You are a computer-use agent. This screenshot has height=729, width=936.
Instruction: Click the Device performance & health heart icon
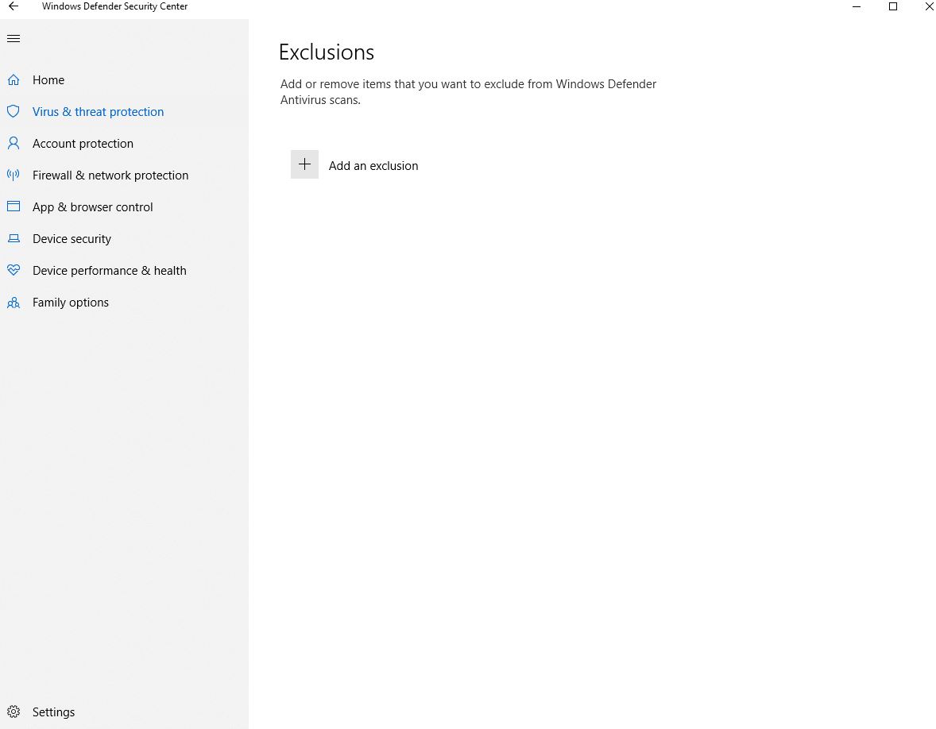click(x=14, y=270)
